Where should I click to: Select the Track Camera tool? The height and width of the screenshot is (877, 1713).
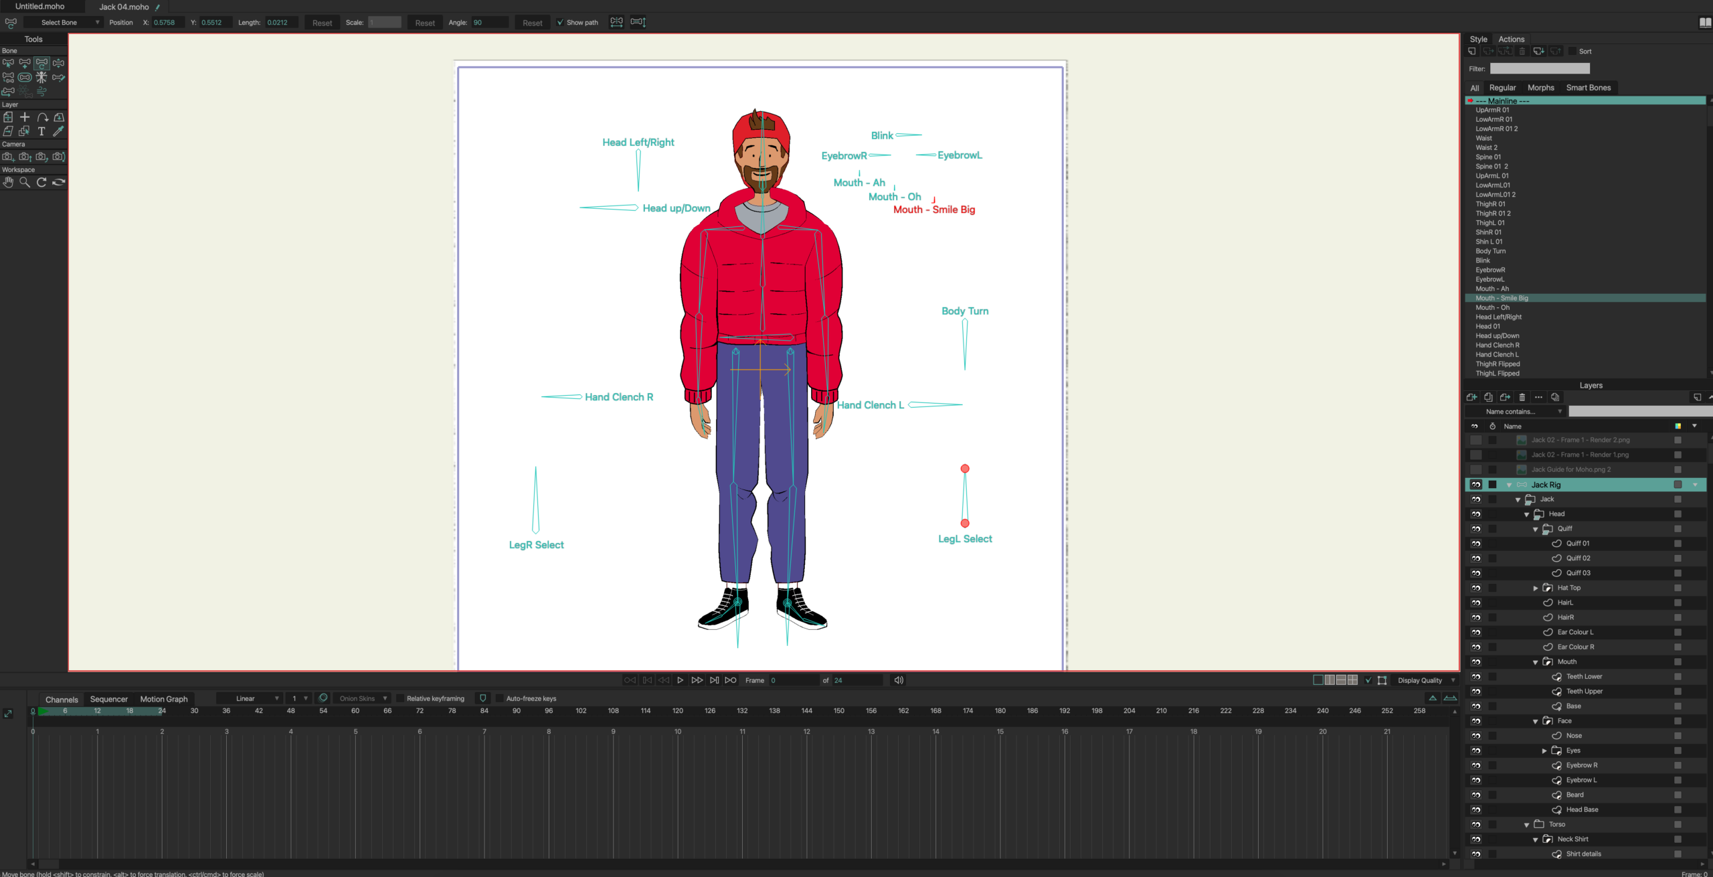point(8,157)
